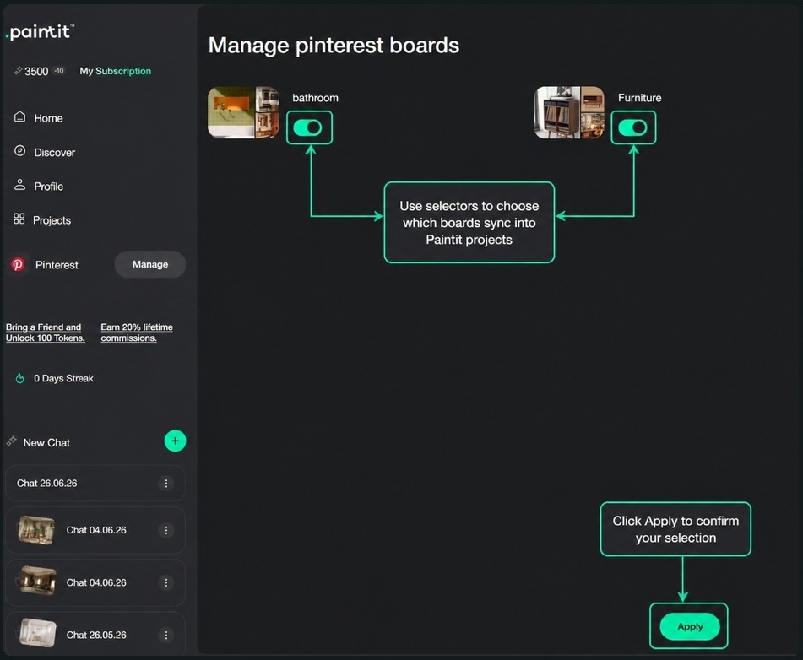The image size is (803, 660).
Task: Open options menu for first Chat 04.06.26
Action: (x=166, y=530)
